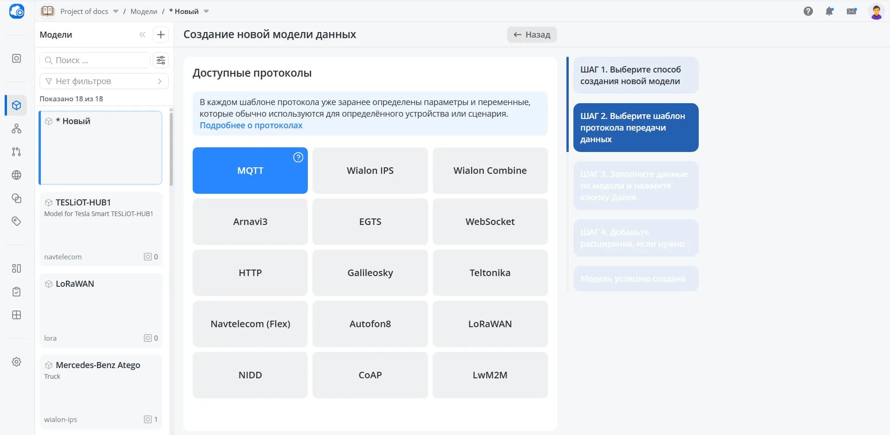The height and width of the screenshot is (435, 890).
Task: Select Модель успешно создана step
Action: 636,279
